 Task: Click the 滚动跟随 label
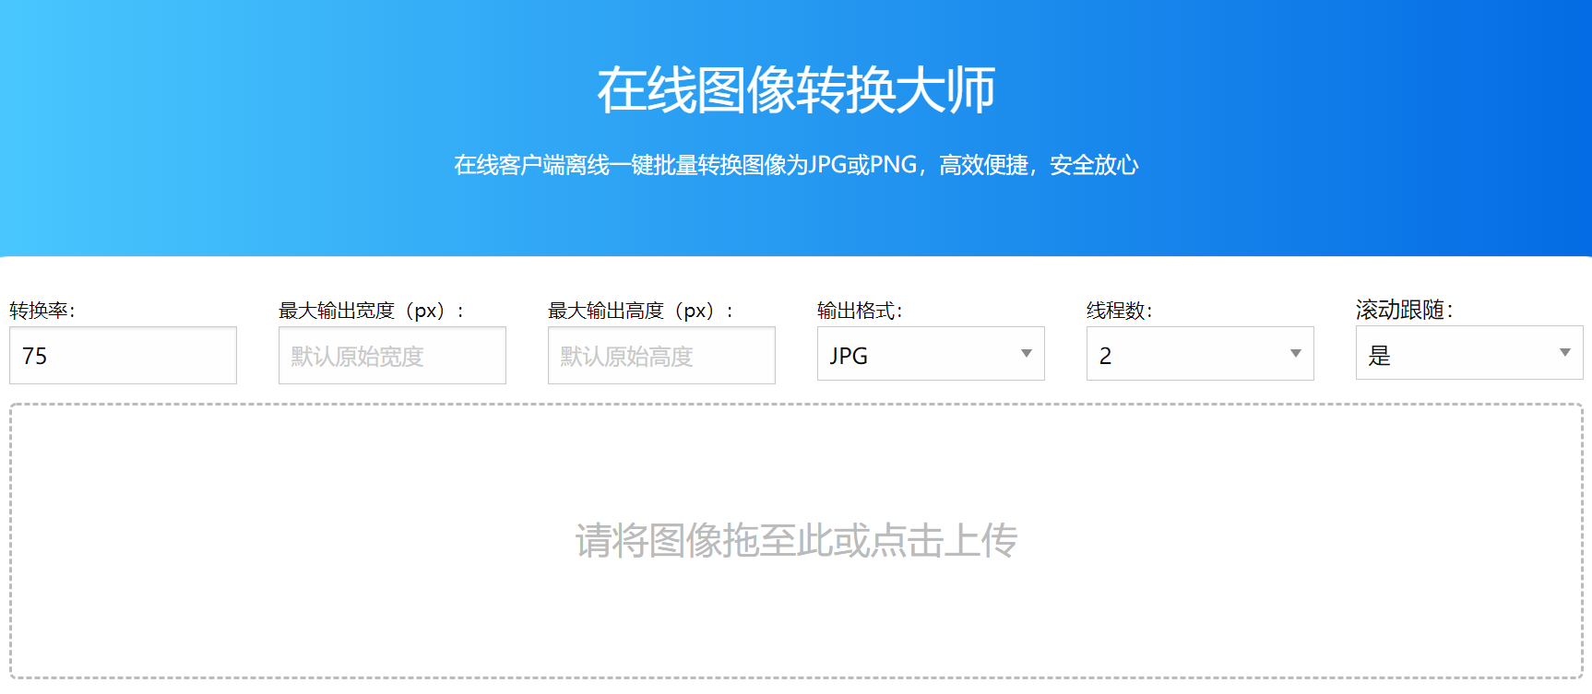[x=1404, y=310]
